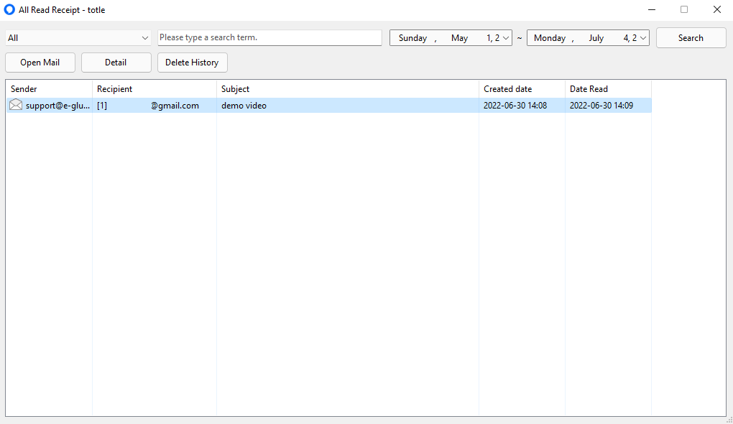733x424 pixels.
Task: Click the blue circle app icon in title bar
Action: pos(9,9)
